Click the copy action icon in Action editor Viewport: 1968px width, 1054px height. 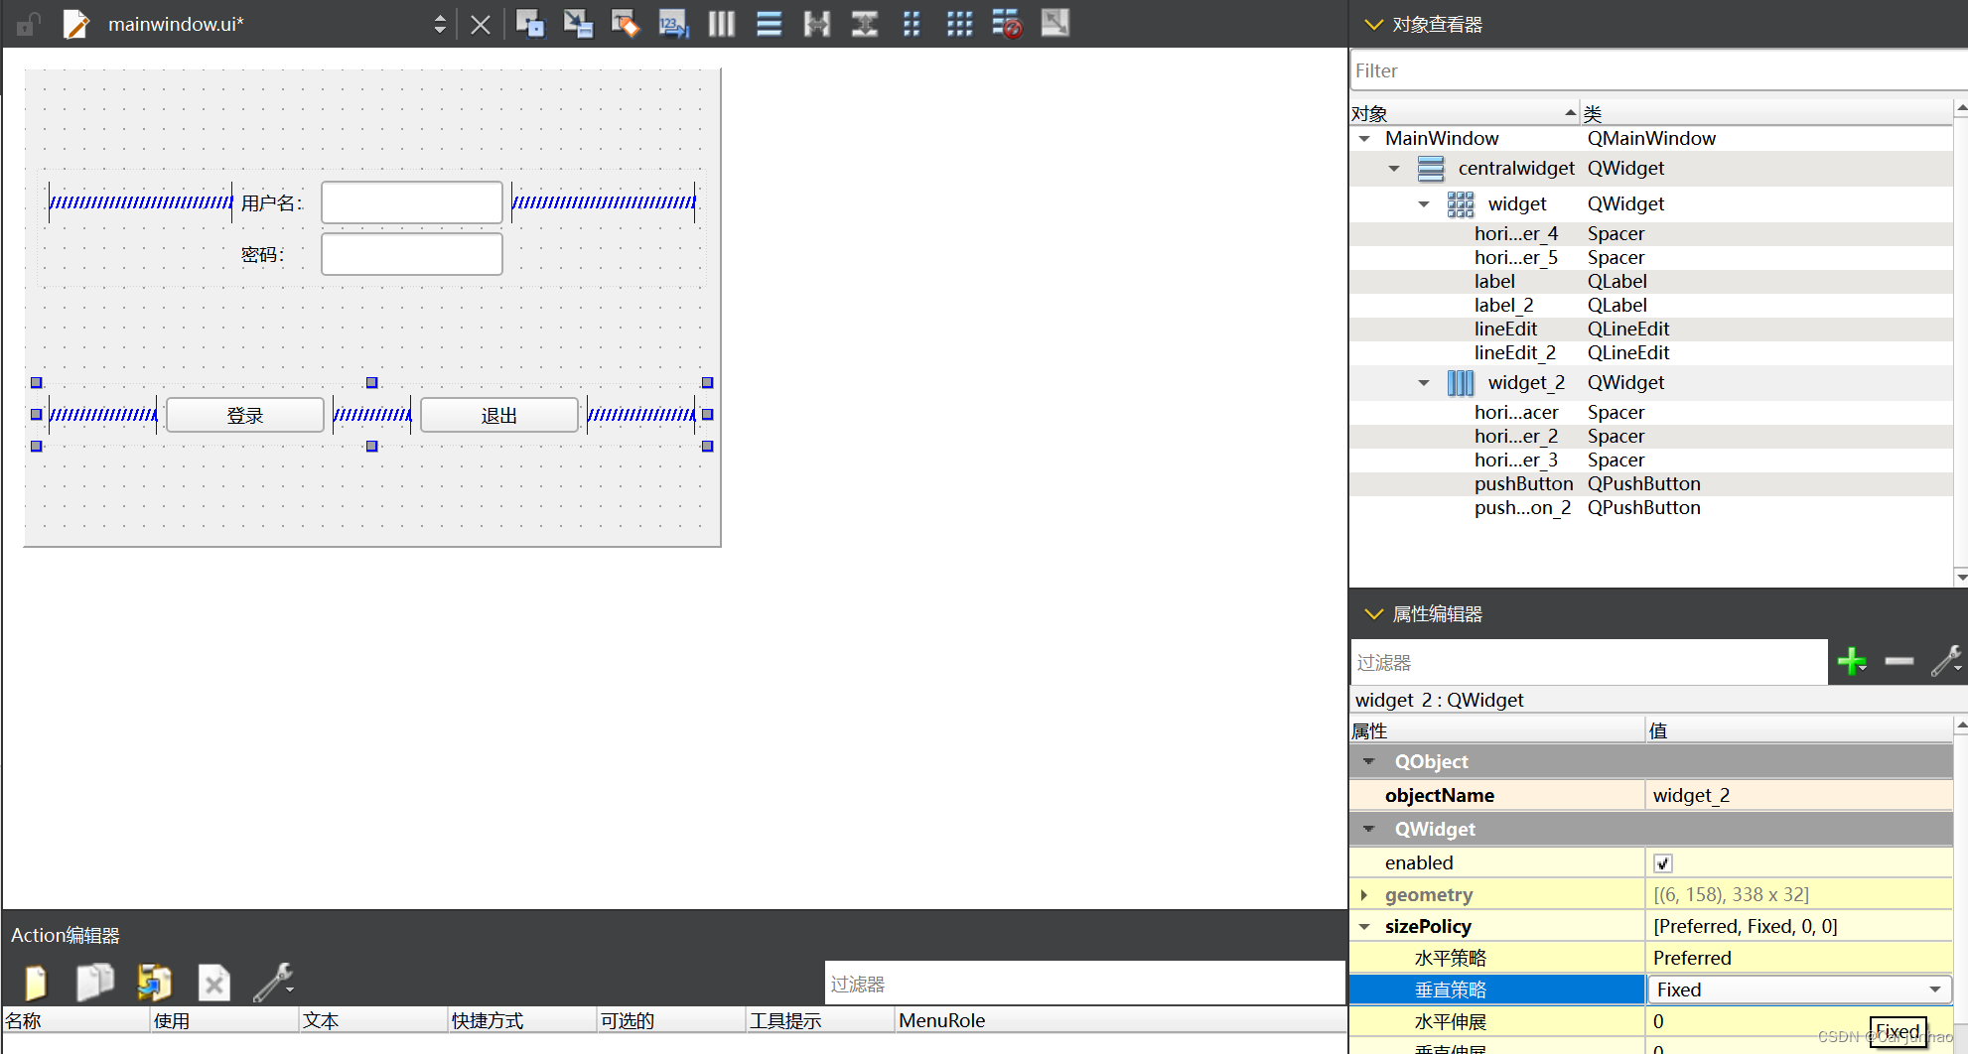pos(95,983)
